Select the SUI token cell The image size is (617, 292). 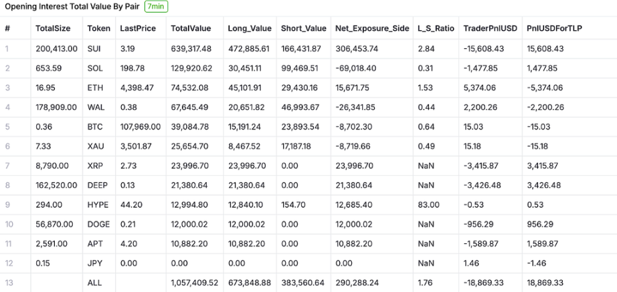click(x=94, y=49)
